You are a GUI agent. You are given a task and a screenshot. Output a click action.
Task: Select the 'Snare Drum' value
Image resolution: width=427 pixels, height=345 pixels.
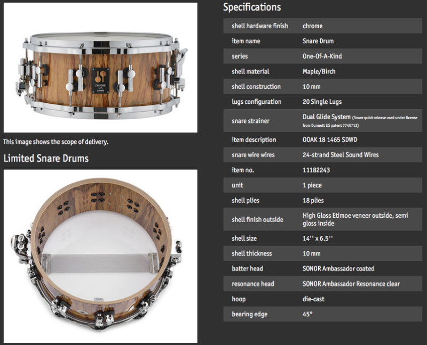[318, 41]
